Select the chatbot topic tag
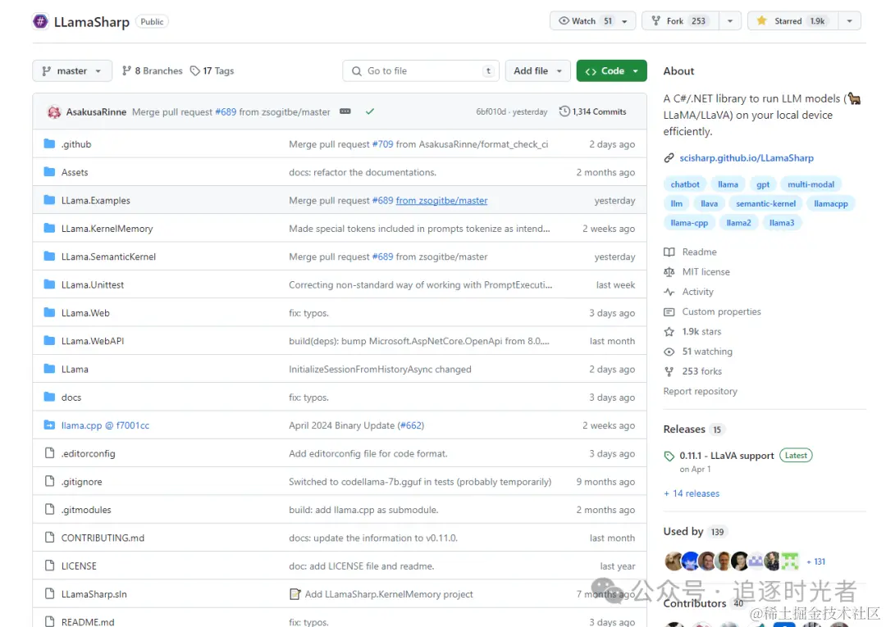Image resolution: width=886 pixels, height=627 pixels. tap(685, 184)
